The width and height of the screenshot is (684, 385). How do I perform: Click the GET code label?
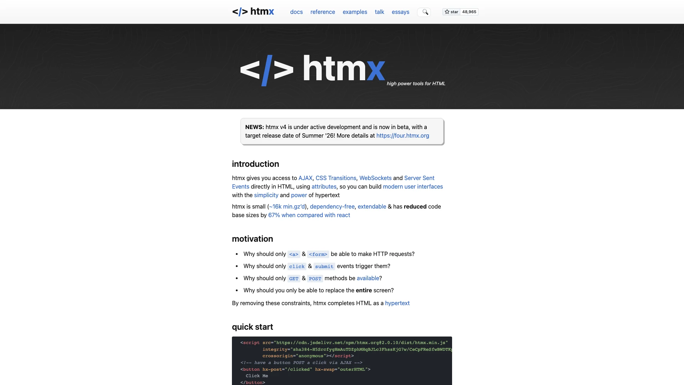[x=294, y=278]
